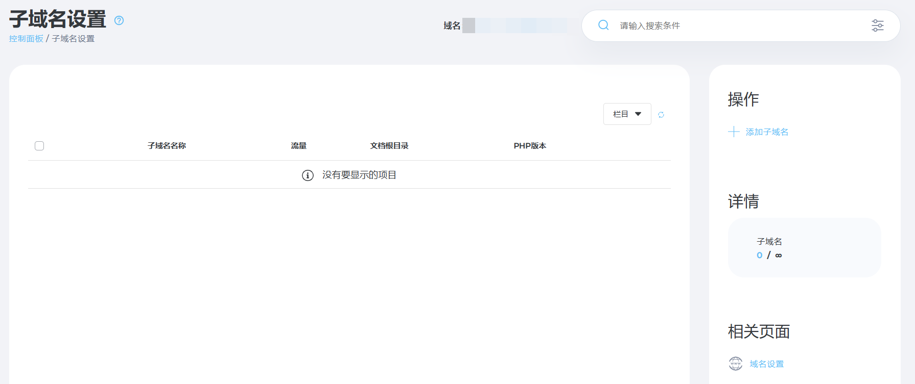Click the magnifier search icon
Viewport: 915px width, 384px height.
click(603, 25)
